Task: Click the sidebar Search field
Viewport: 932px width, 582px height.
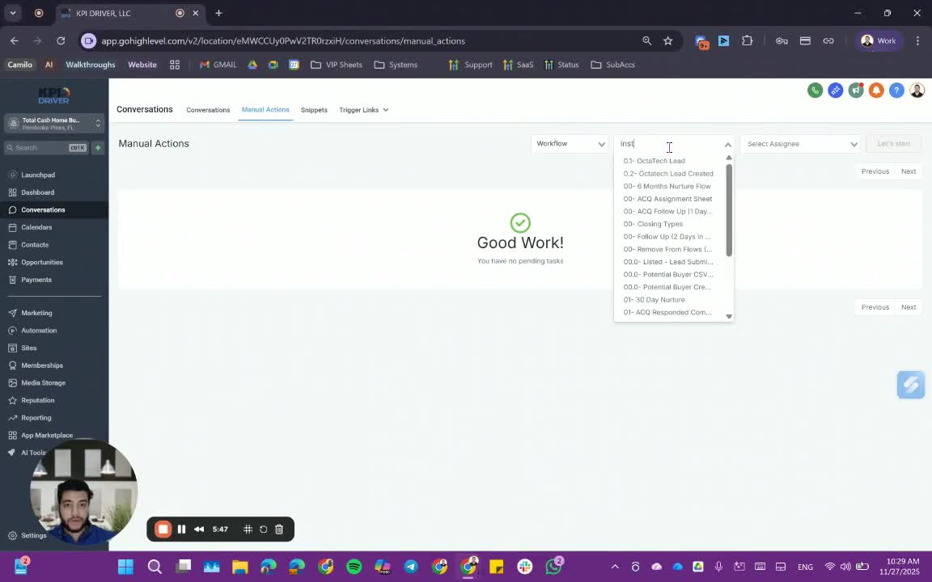Action: pos(46,148)
